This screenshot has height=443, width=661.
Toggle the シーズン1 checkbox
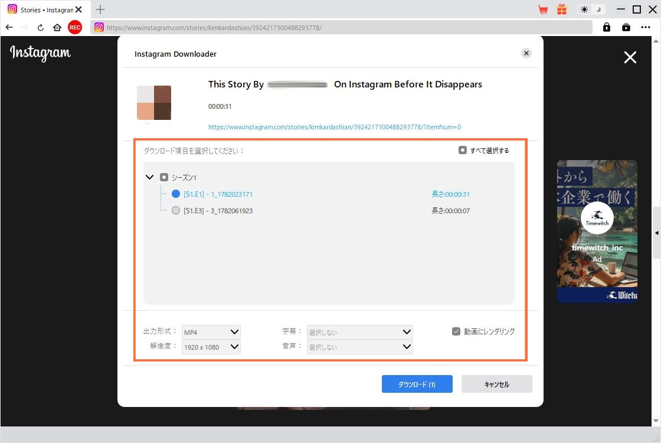click(164, 177)
